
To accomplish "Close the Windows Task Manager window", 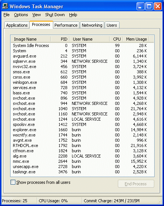I will (x=158, y=6).
